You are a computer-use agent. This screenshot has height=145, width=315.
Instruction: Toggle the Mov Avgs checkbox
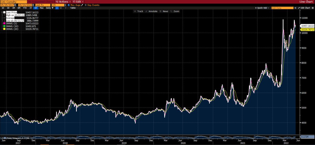click(x=69, y=5)
